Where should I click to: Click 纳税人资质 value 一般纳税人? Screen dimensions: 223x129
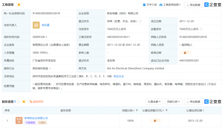pyautogui.click(x=186, y=45)
